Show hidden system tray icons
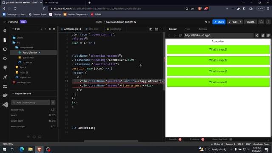Screen dimensions: 272x153 click(231, 149)
